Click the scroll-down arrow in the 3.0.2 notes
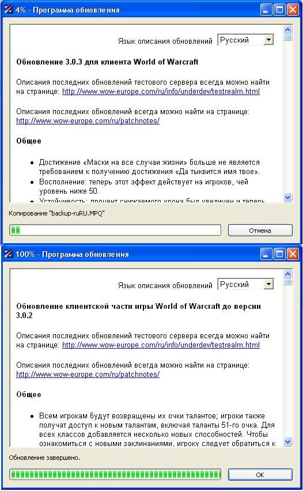Image resolution: width=303 pixels, height=491 pixels. click(287, 441)
